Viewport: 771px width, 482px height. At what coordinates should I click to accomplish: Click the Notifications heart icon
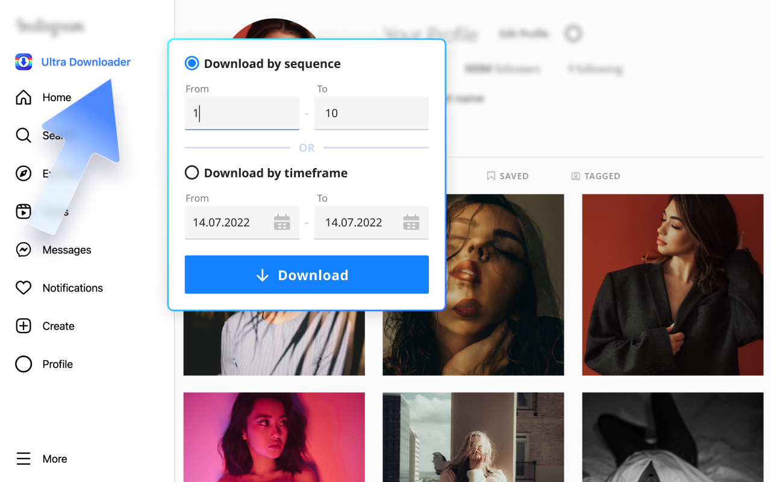pyautogui.click(x=23, y=287)
